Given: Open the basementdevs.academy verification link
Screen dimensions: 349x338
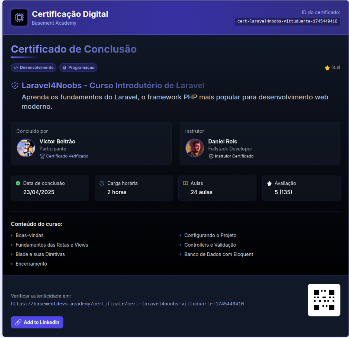Looking at the screenshot, I should [x=128, y=304].
